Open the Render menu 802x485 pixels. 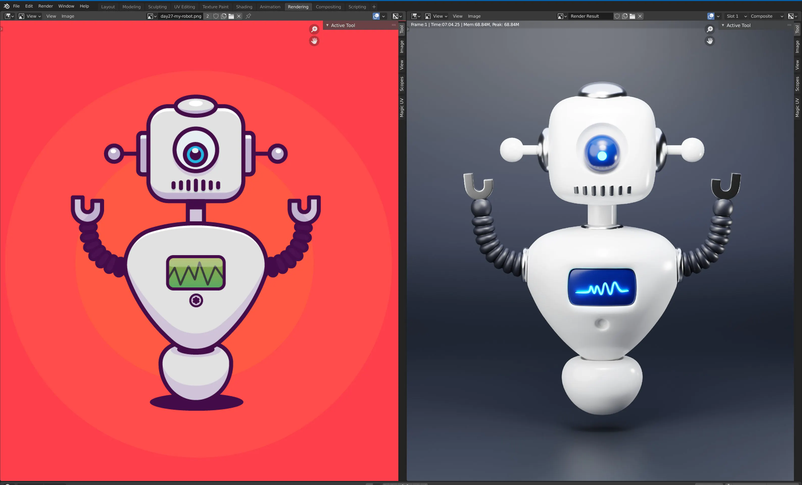[x=45, y=6]
